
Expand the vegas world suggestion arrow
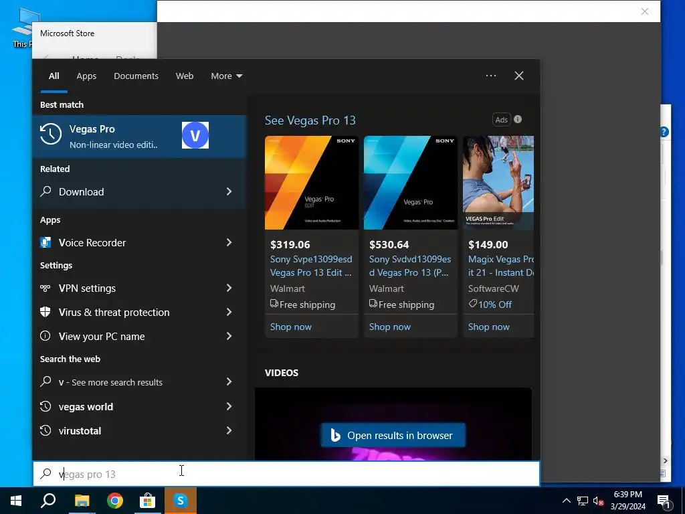click(x=229, y=406)
